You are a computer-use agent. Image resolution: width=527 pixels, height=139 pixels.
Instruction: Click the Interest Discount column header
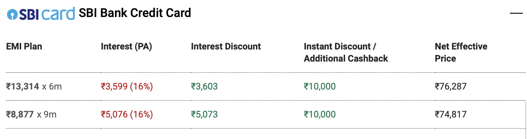[x=226, y=46]
